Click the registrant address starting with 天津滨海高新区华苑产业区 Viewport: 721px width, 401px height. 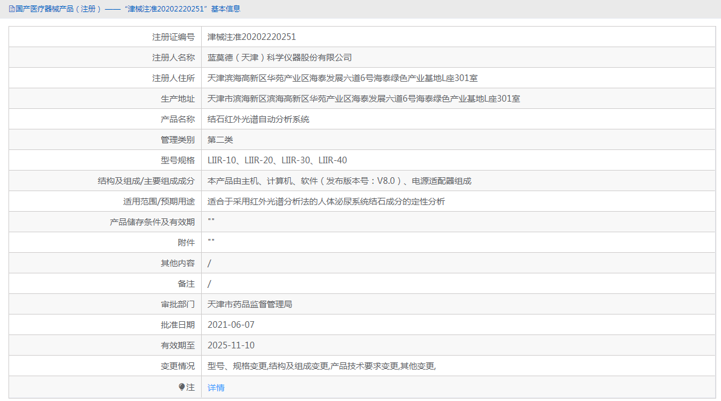[342, 78]
